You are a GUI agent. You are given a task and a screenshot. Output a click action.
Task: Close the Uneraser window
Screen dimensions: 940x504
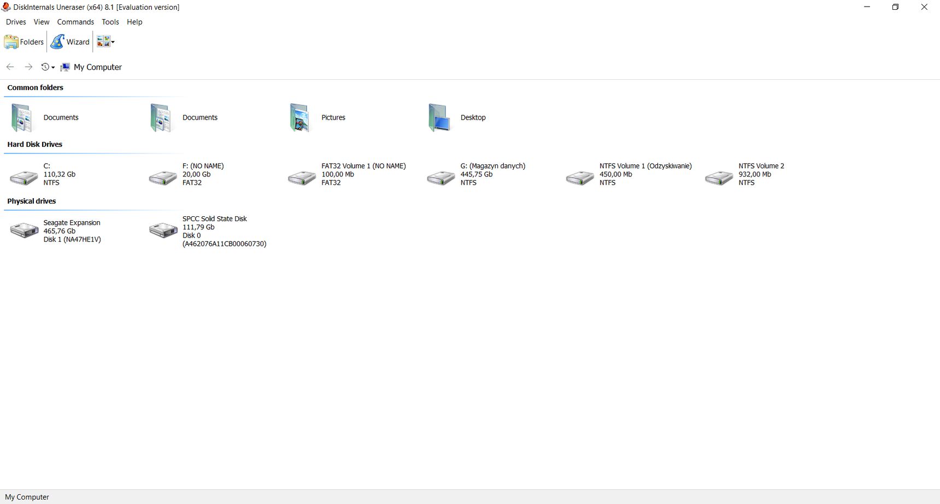pyautogui.click(x=924, y=7)
